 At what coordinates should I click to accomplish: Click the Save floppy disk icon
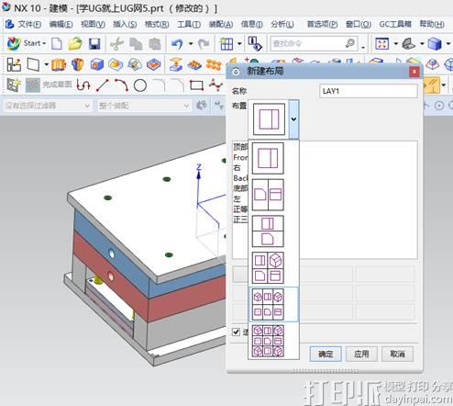tap(94, 44)
